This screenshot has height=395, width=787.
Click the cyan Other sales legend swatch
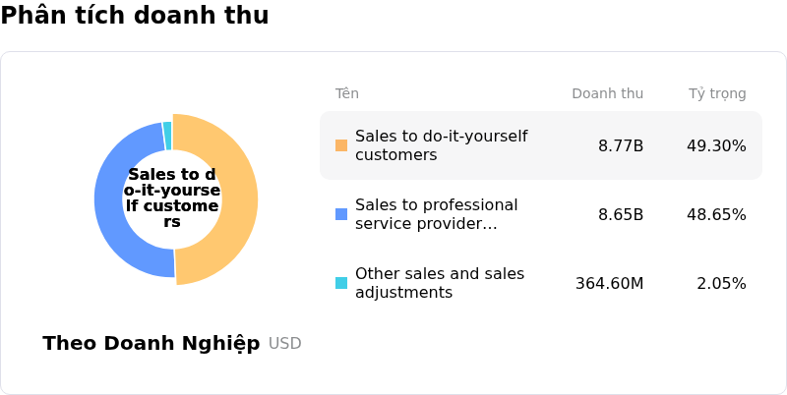(x=341, y=283)
